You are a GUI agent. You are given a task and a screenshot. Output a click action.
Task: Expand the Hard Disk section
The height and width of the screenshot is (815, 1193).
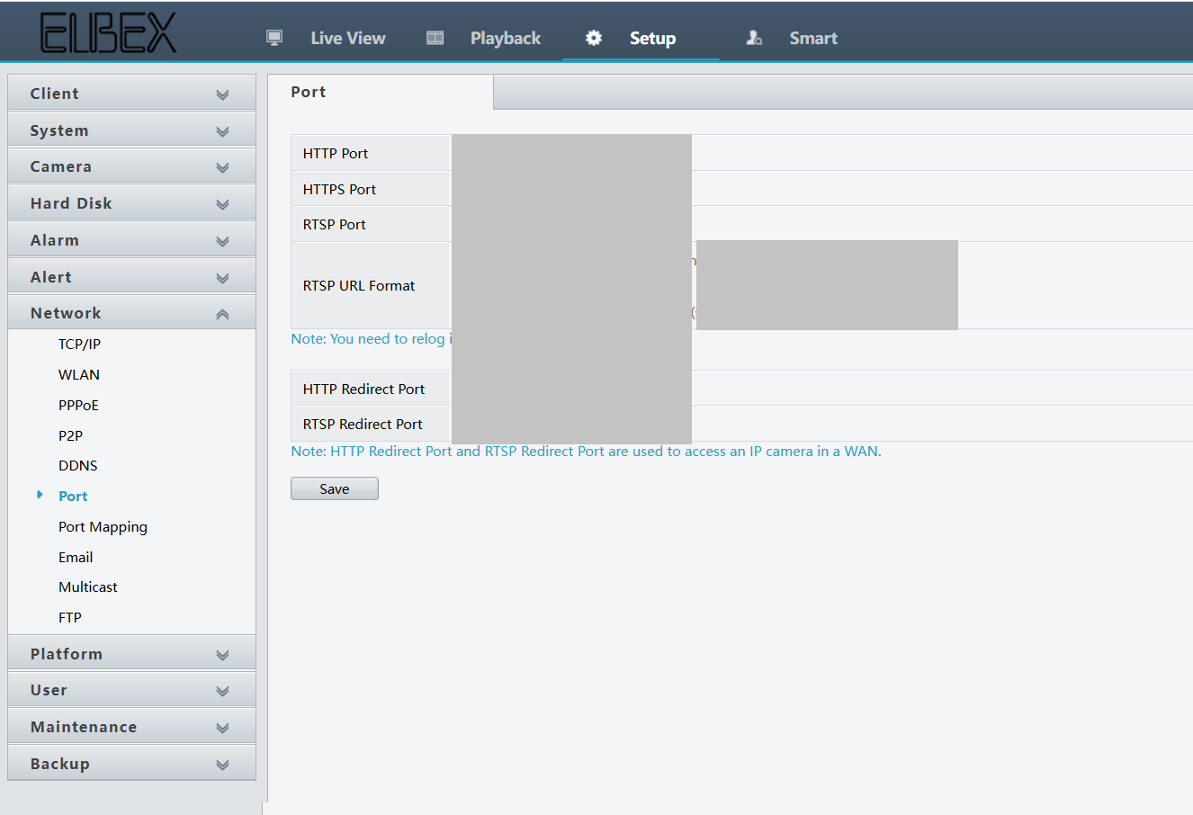point(131,202)
